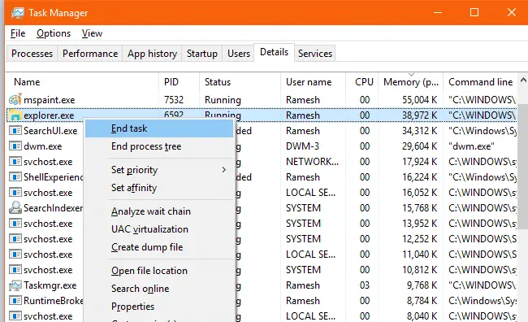The height and width of the screenshot is (322, 528).
Task: Choose Set affinity in context menu
Action: pyautogui.click(x=159, y=188)
